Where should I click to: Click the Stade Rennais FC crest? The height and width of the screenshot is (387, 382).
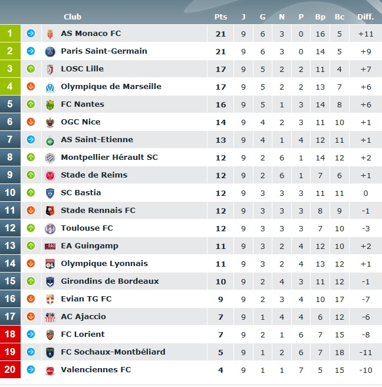click(50, 211)
